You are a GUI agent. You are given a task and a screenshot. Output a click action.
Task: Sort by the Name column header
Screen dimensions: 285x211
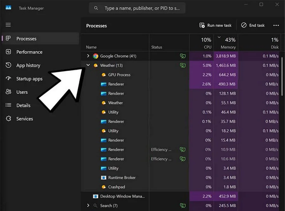pos(115,42)
